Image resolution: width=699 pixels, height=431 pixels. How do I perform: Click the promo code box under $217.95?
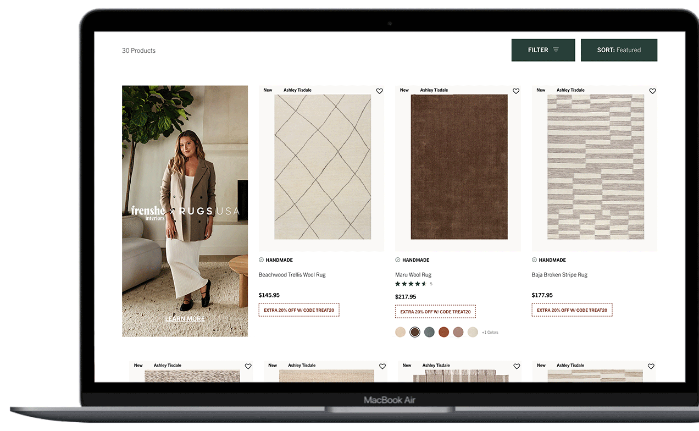click(435, 312)
